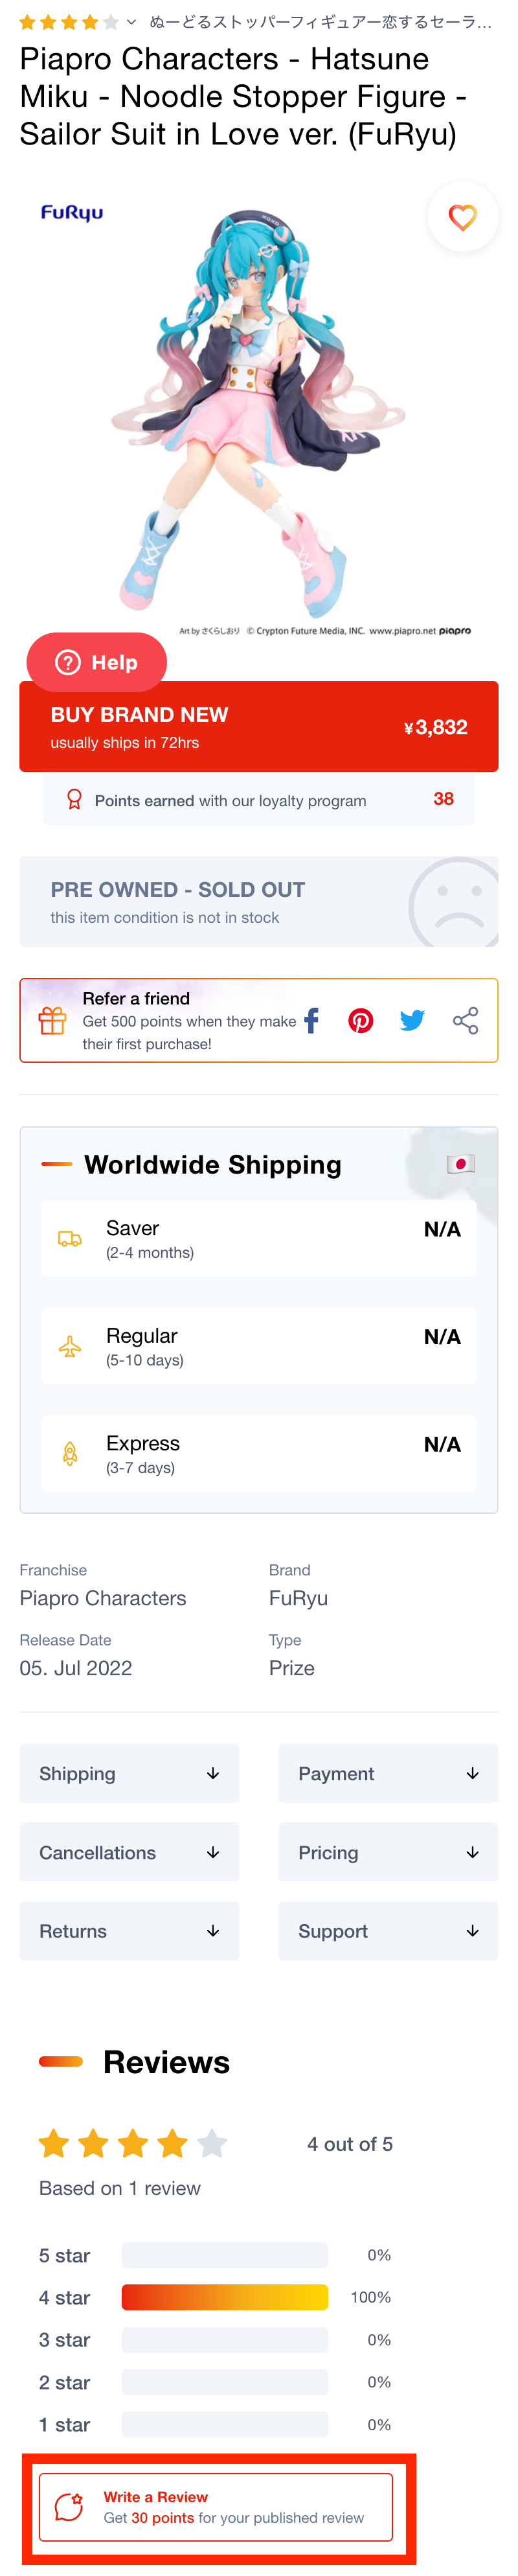This screenshot has height=2576, width=518.
Task: Click the FuRyu brand logo
Action: click(x=72, y=212)
